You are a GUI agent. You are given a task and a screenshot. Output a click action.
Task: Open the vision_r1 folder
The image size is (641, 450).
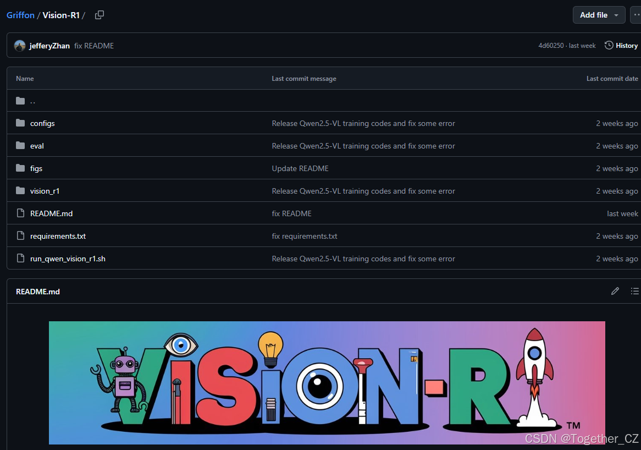coord(45,190)
